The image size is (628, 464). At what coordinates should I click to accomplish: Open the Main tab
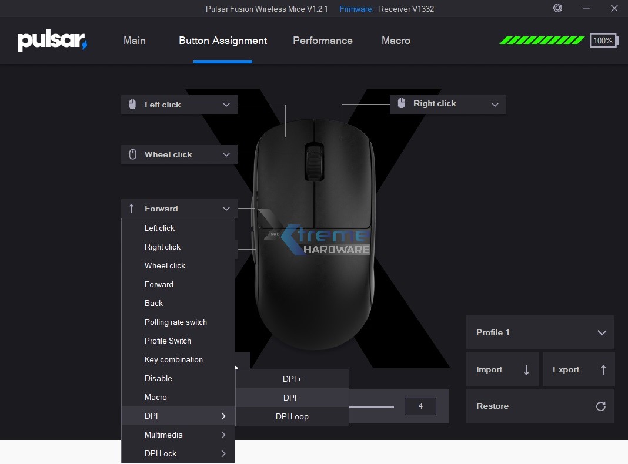tap(134, 41)
